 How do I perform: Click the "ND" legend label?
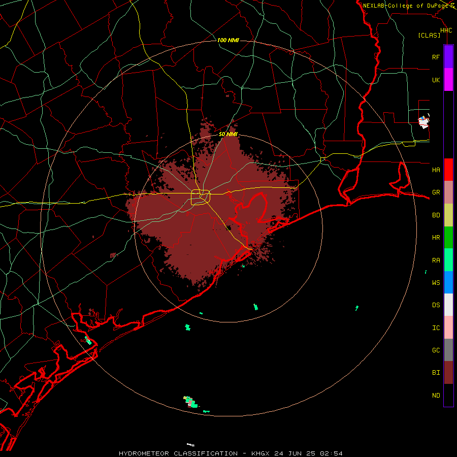(x=436, y=396)
